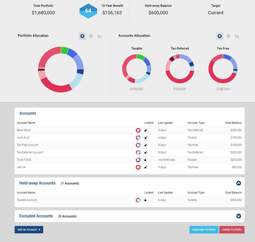Open the Add an Account dropdown
This screenshot has width=255, height=242.
(x=29, y=230)
